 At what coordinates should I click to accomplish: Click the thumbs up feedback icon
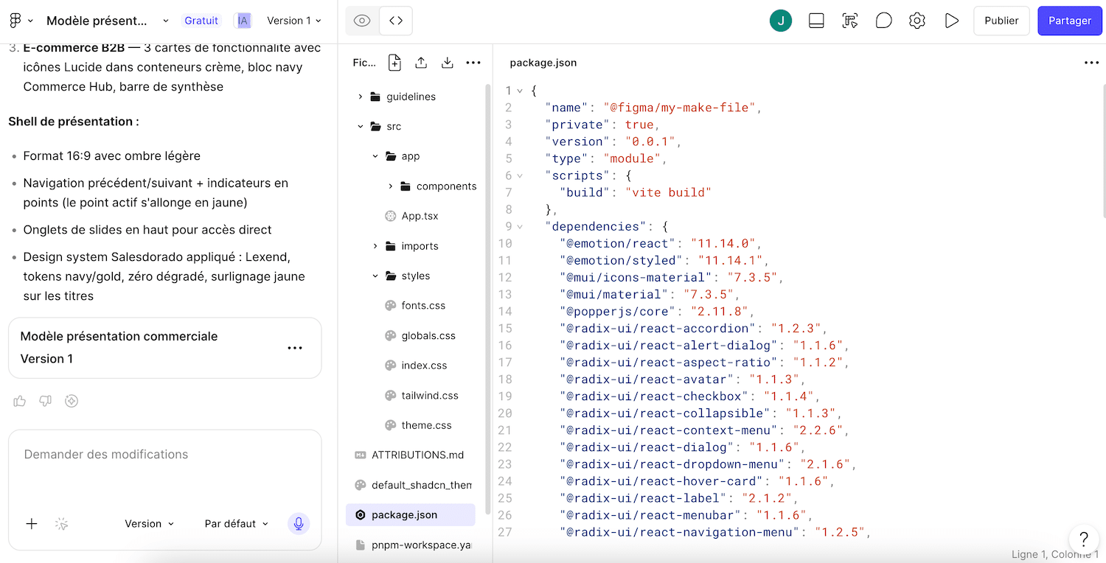(x=20, y=401)
